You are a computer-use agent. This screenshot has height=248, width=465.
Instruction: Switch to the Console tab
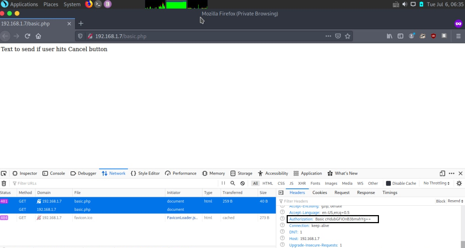click(54, 173)
